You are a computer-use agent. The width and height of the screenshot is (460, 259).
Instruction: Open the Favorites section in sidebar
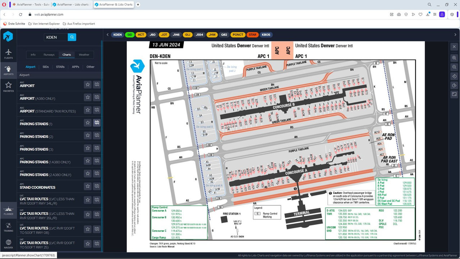pos(8,87)
